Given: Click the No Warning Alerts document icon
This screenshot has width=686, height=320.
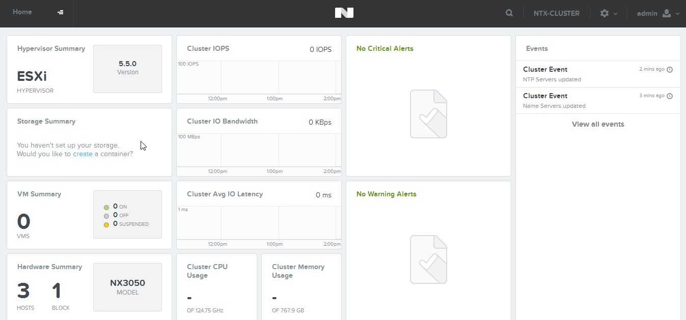Looking at the screenshot, I should click(x=428, y=259).
